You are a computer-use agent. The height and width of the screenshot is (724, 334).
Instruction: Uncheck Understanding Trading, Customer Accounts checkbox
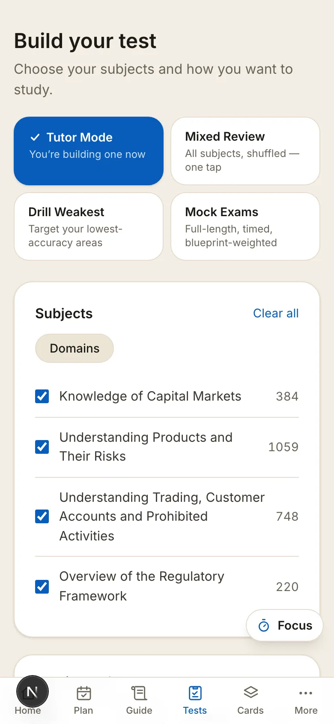[42, 516]
